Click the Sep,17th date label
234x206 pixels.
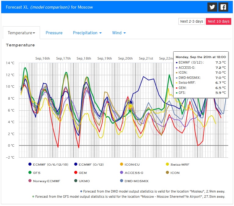point(63,58)
